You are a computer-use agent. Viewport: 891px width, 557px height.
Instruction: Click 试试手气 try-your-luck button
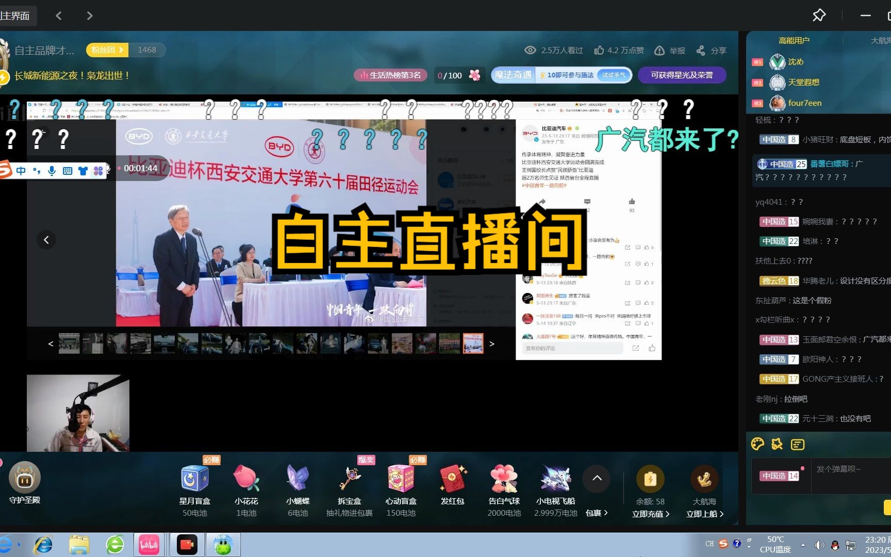click(x=614, y=75)
